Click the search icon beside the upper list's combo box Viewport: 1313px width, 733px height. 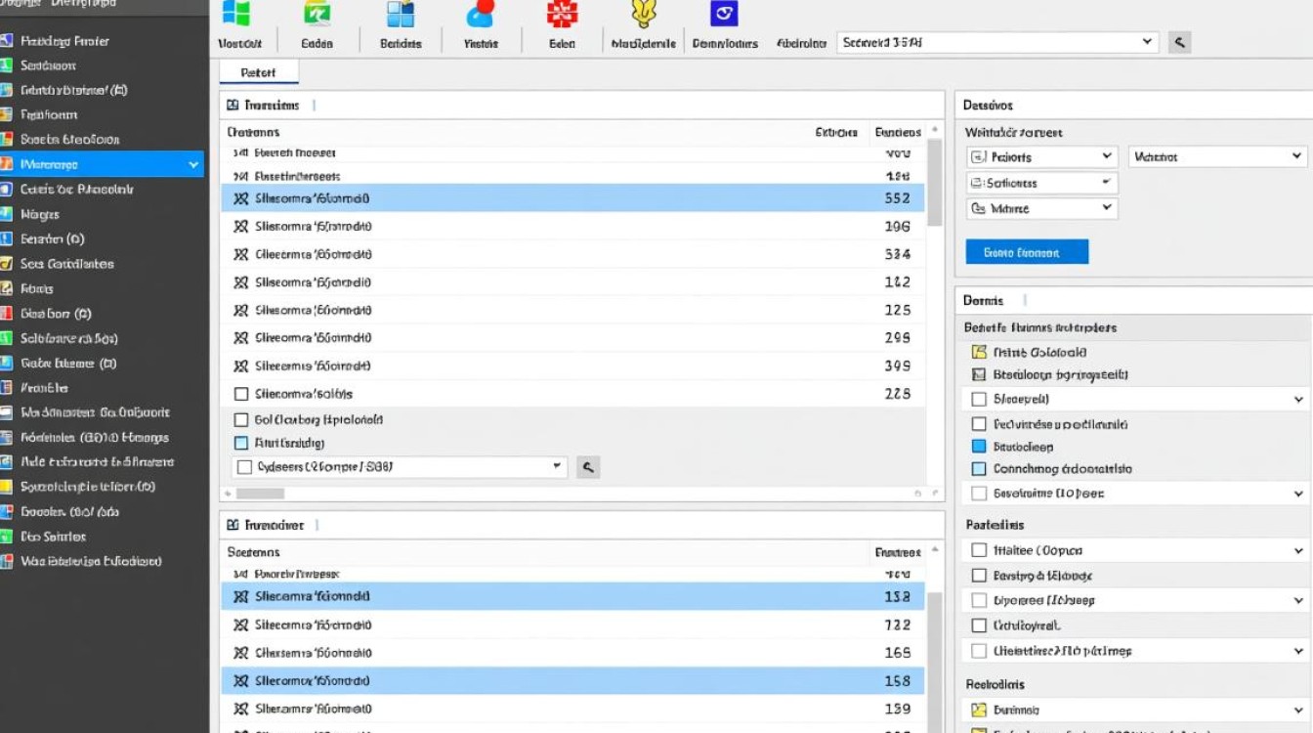point(588,467)
